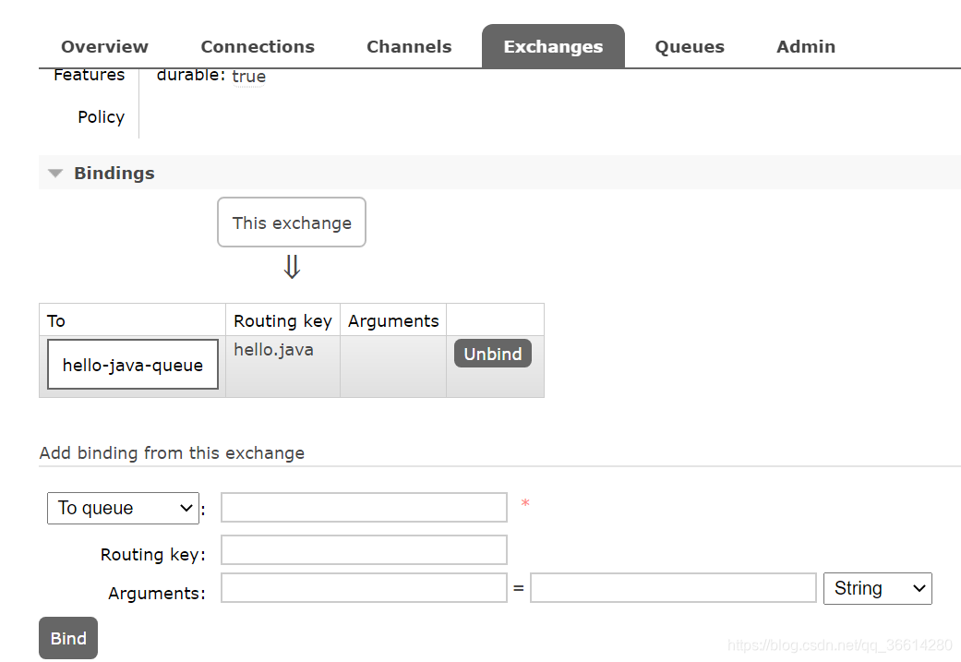The width and height of the screenshot is (961, 662).
Task: Click the durable true feature value
Action: pos(249,77)
